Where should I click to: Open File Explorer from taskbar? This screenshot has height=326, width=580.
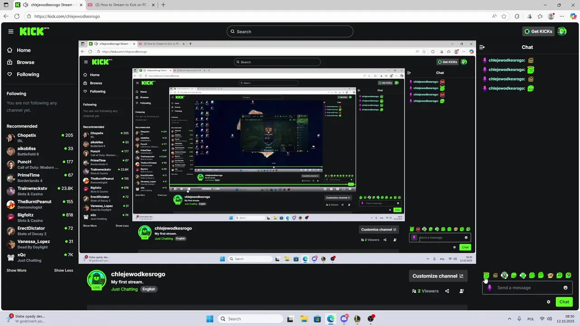click(304, 319)
